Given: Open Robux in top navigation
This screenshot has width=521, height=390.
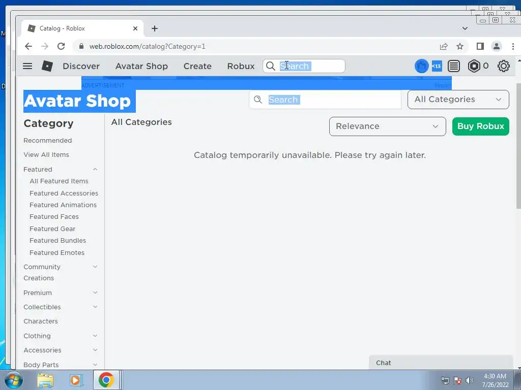Looking at the screenshot, I should tap(241, 66).
